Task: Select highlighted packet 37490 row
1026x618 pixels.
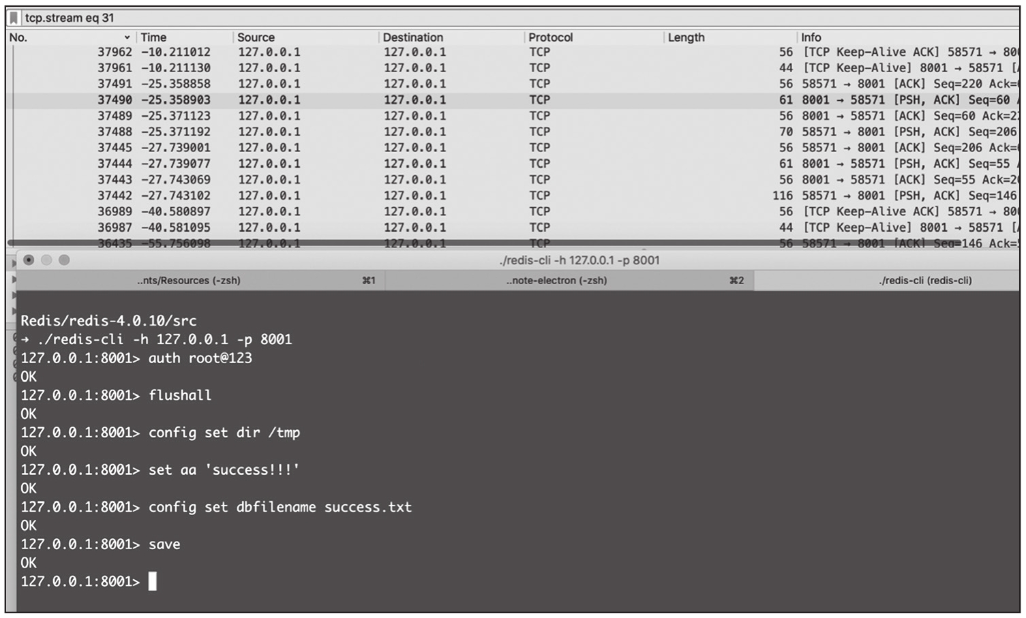Action: 409,99
